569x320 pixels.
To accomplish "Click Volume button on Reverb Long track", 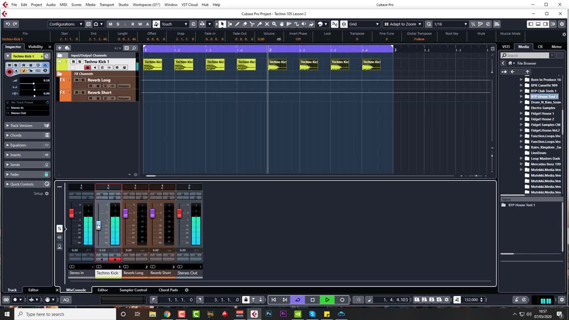I will pyautogui.click(x=124, y=86).
